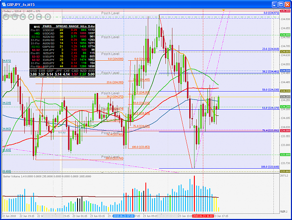
Task: Select the USDCAD pair in the dashboard
Action: click(49, 34)
